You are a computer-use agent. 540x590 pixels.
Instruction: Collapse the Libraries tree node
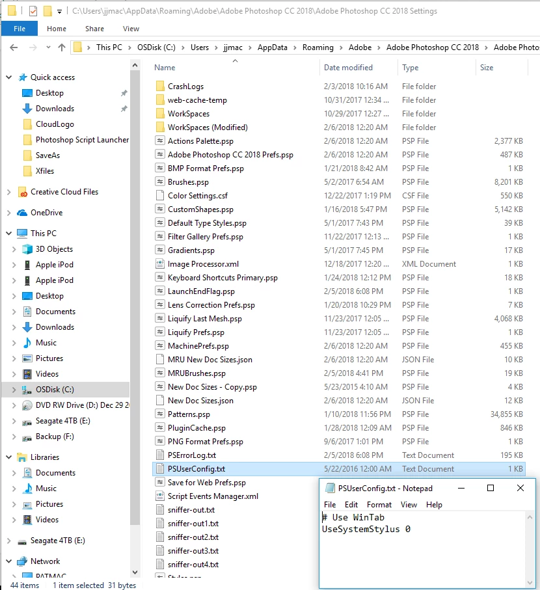9,457
